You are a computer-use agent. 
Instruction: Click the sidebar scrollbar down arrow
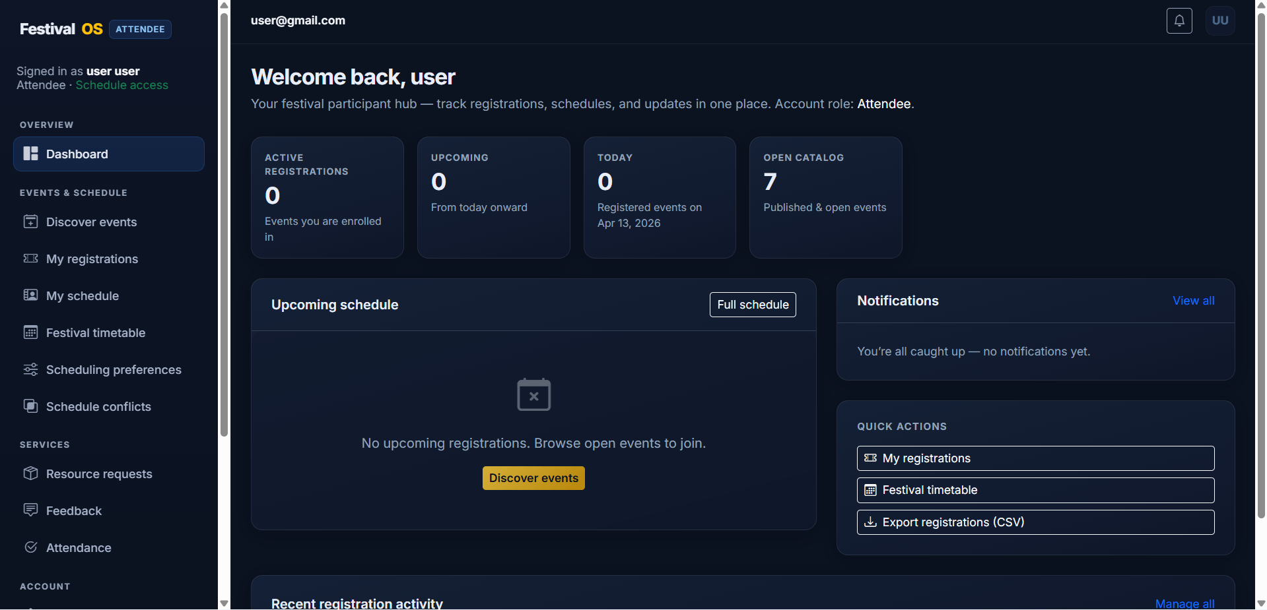(224, 603)
